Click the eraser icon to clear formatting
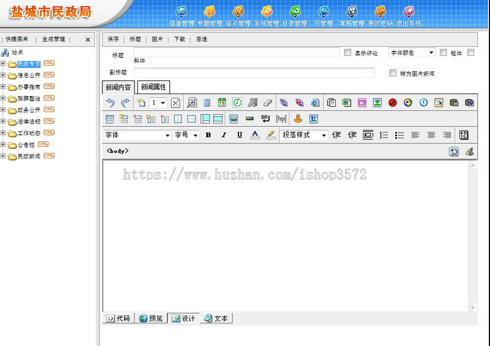Screen dimensions: 490x346 tap(267, 102)
